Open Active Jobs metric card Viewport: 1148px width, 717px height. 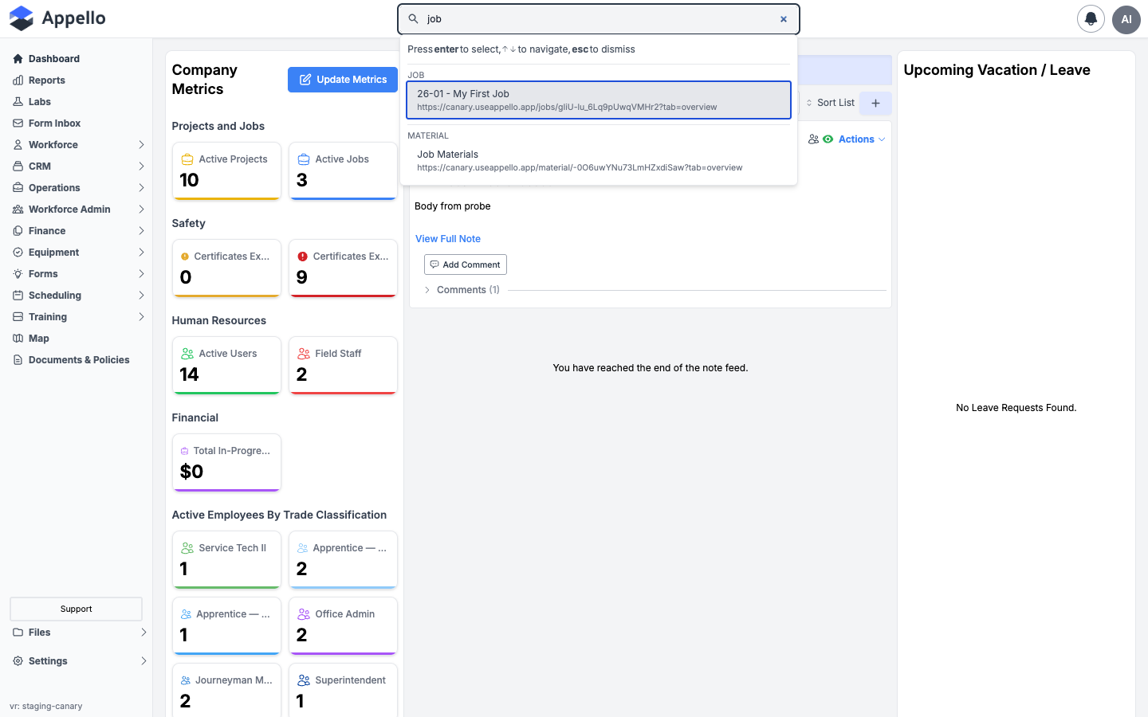343,171
